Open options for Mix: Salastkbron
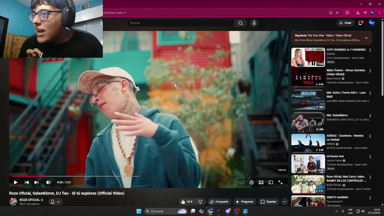This screenshot has width=384, height=216. 370,116
